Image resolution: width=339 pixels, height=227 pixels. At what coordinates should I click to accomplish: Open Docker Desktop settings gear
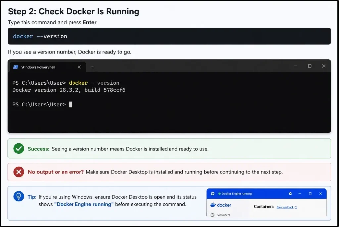click(290, 194)
